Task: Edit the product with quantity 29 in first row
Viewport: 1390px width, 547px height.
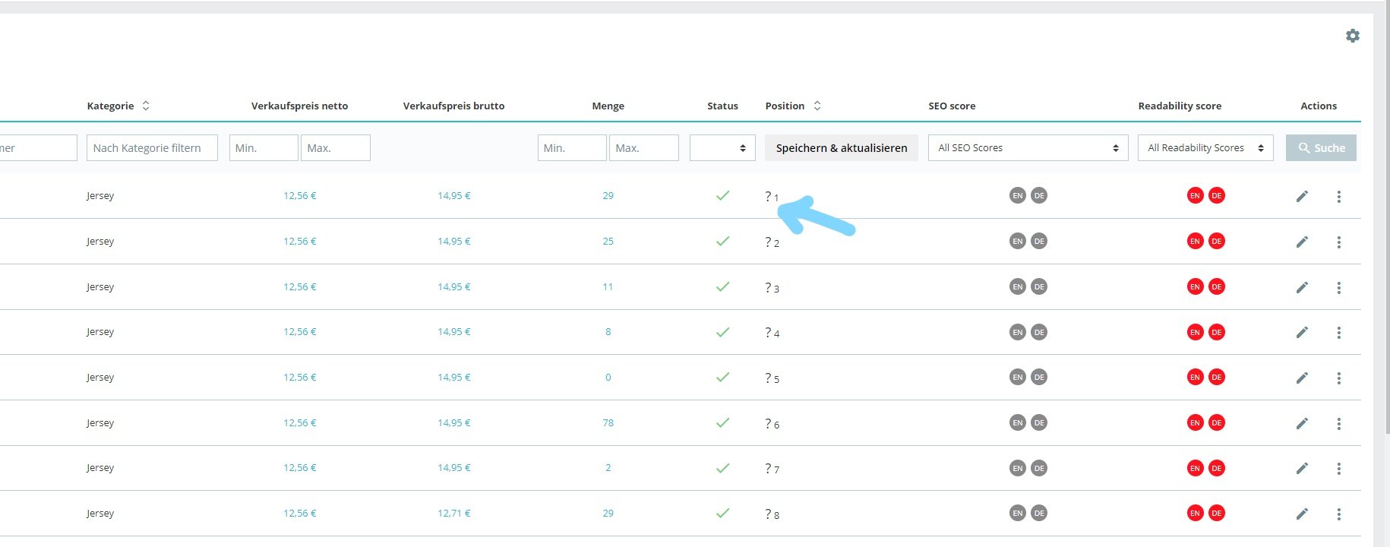Action: click(1302, 196)
